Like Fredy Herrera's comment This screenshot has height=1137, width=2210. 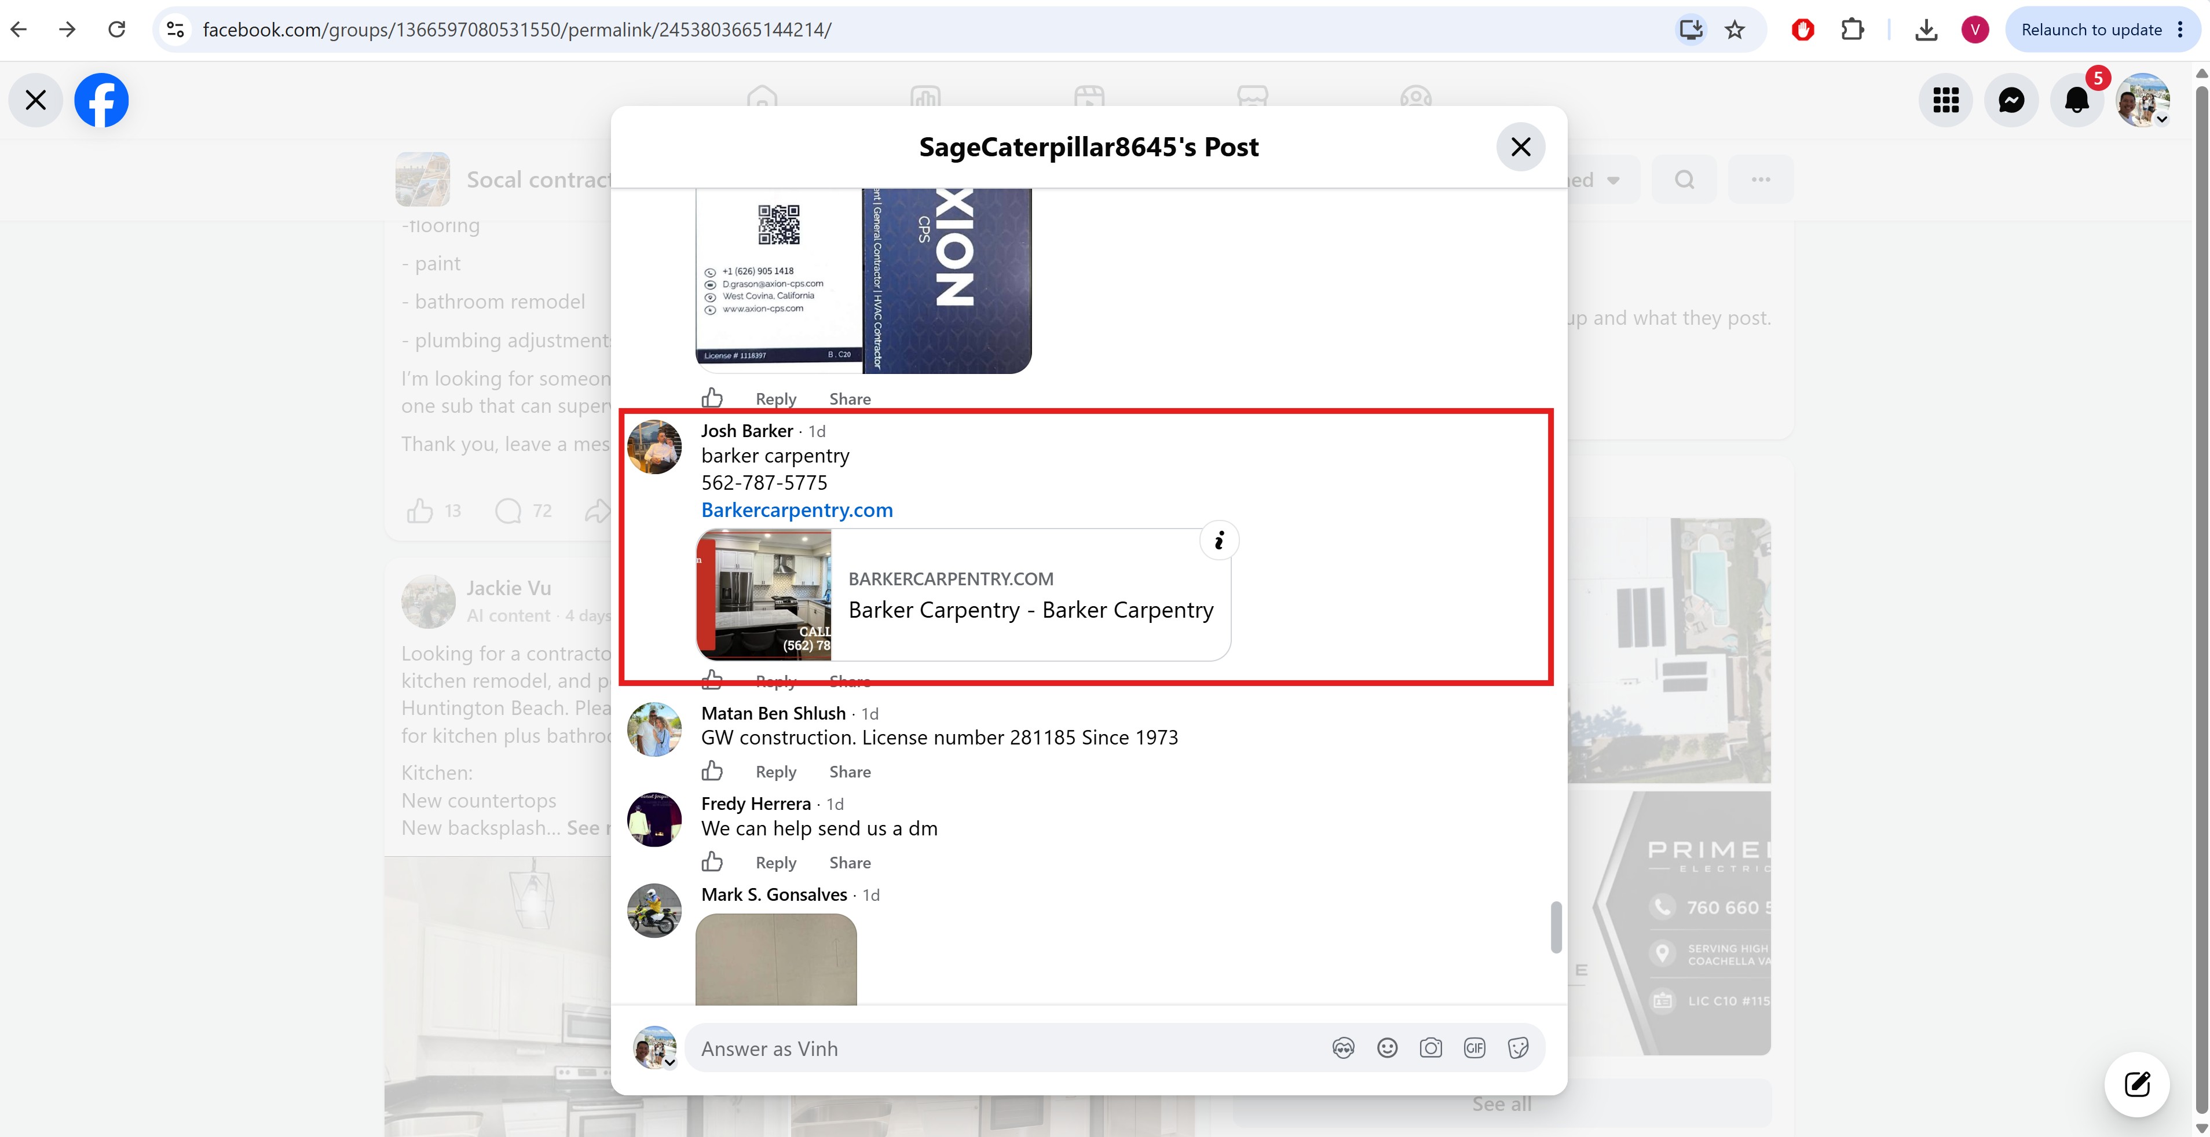click(712, 862)
